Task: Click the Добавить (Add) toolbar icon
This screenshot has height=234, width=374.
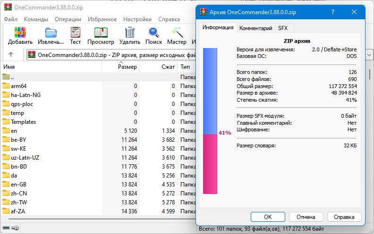Action: tap(20, 32)
